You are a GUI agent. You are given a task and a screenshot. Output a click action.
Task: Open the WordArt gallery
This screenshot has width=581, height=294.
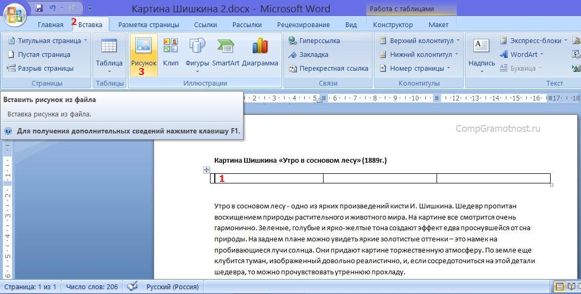coord(521,55)
